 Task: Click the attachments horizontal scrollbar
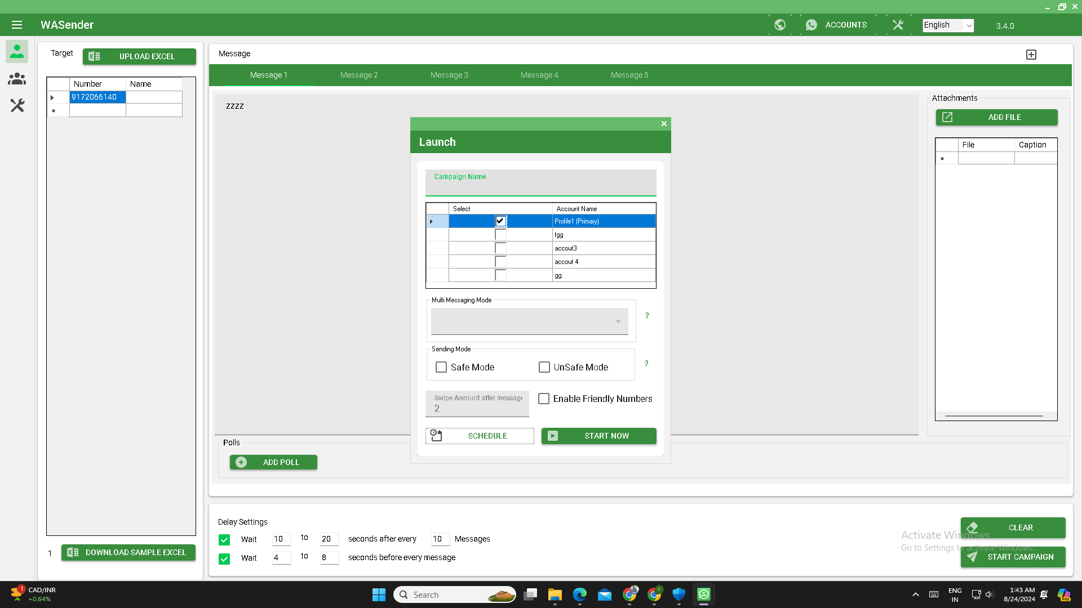[994, 416]
